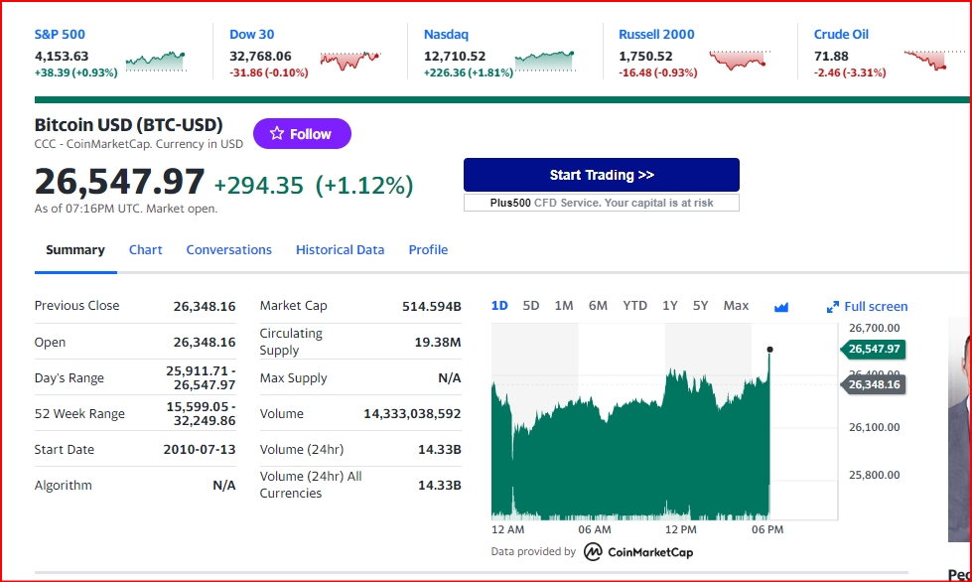This screenshot has width=972, height=582.
Task: Set chart range to 5D
Action: coord(530,306)
